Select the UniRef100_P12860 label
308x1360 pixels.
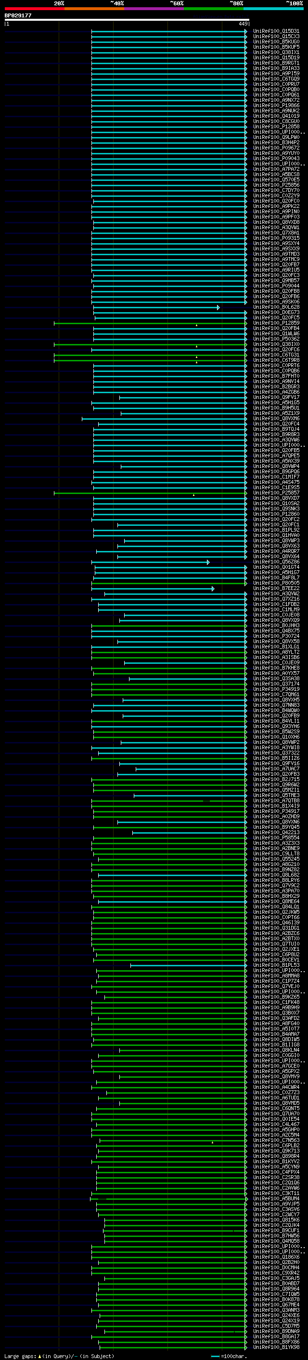tap(276, 514)
